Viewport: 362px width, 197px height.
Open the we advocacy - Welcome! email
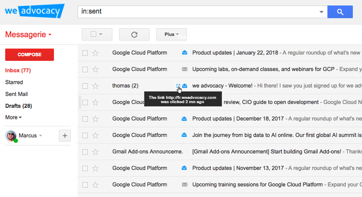pos(222,86)
